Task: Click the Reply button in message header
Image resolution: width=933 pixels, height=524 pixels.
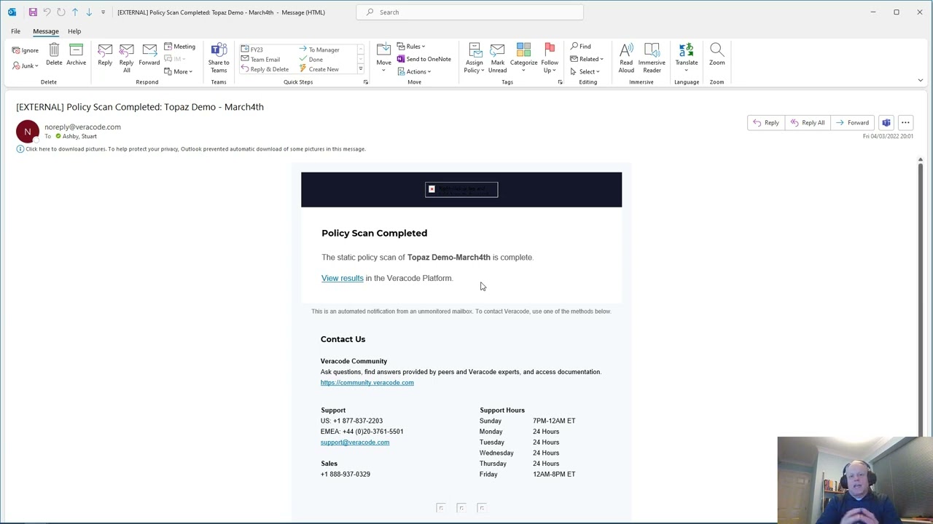Action: 766,123
